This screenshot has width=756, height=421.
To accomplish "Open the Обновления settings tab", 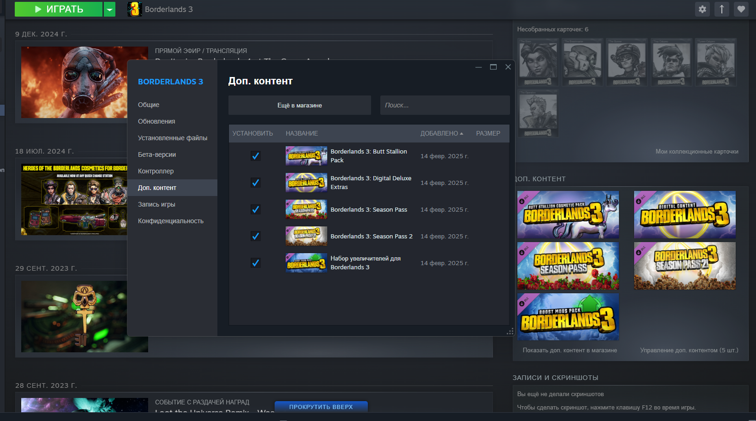I will click(x=172, y=121).
